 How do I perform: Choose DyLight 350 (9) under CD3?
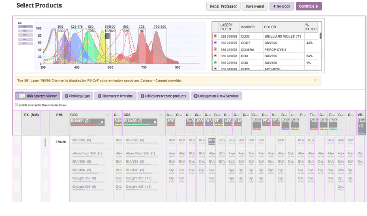point(89,179)
